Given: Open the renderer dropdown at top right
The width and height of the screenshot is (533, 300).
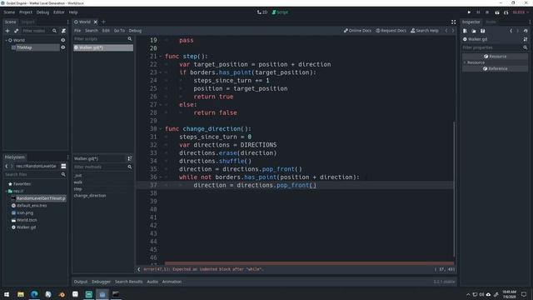Looking at the screenshot, I should [521, 12].
